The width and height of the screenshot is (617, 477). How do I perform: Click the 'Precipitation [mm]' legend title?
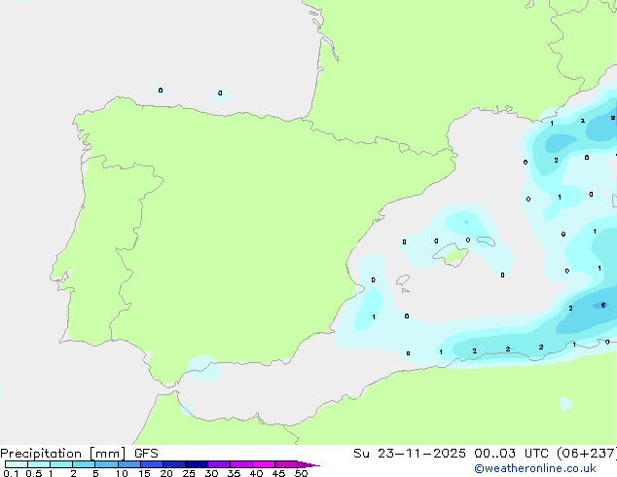tap(58, 453)
